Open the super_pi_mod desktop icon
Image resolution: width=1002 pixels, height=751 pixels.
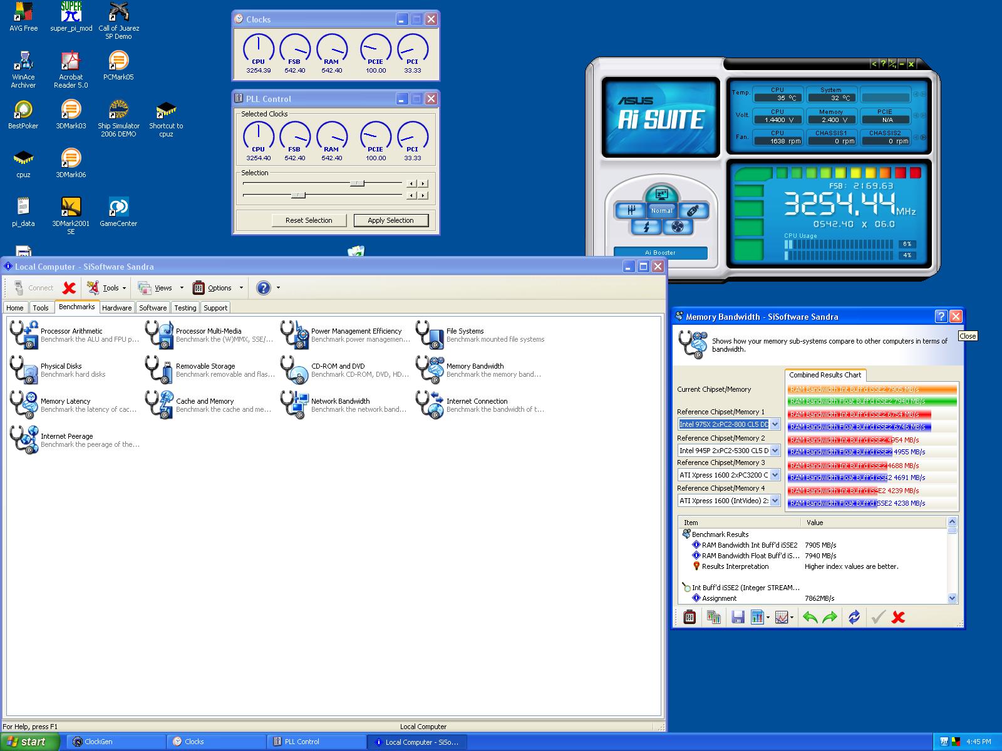pos(71,17)
